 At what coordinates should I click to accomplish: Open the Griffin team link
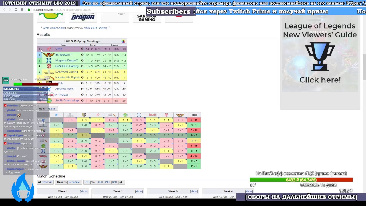[x=59, y=49]
